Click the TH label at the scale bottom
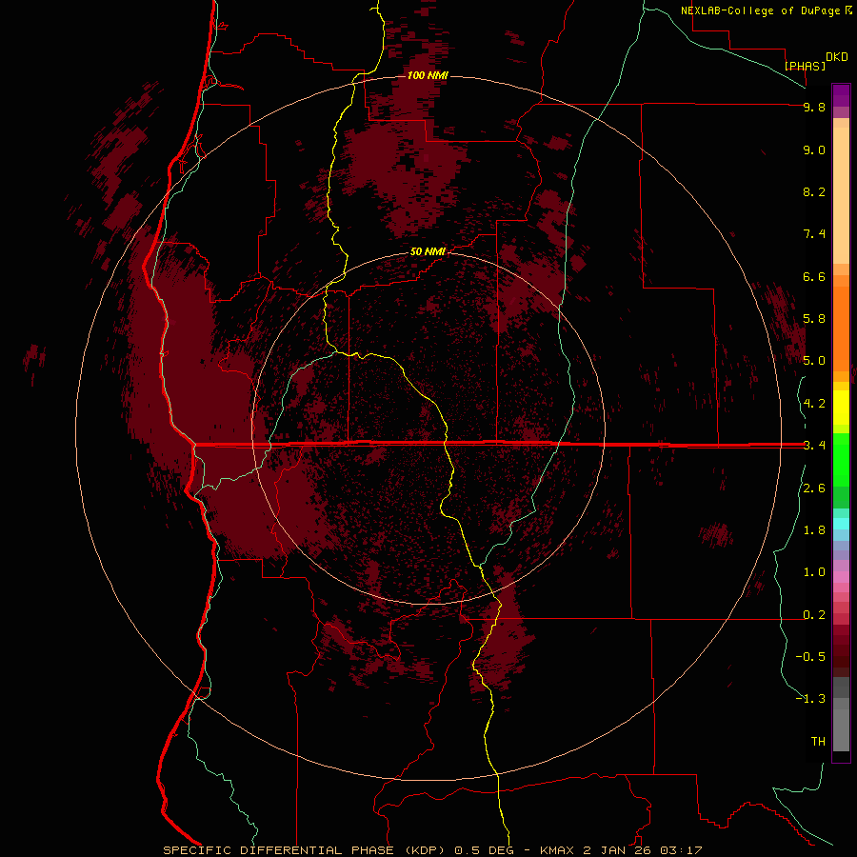This screenshot has height=857, width=857. tap(818, 742)
